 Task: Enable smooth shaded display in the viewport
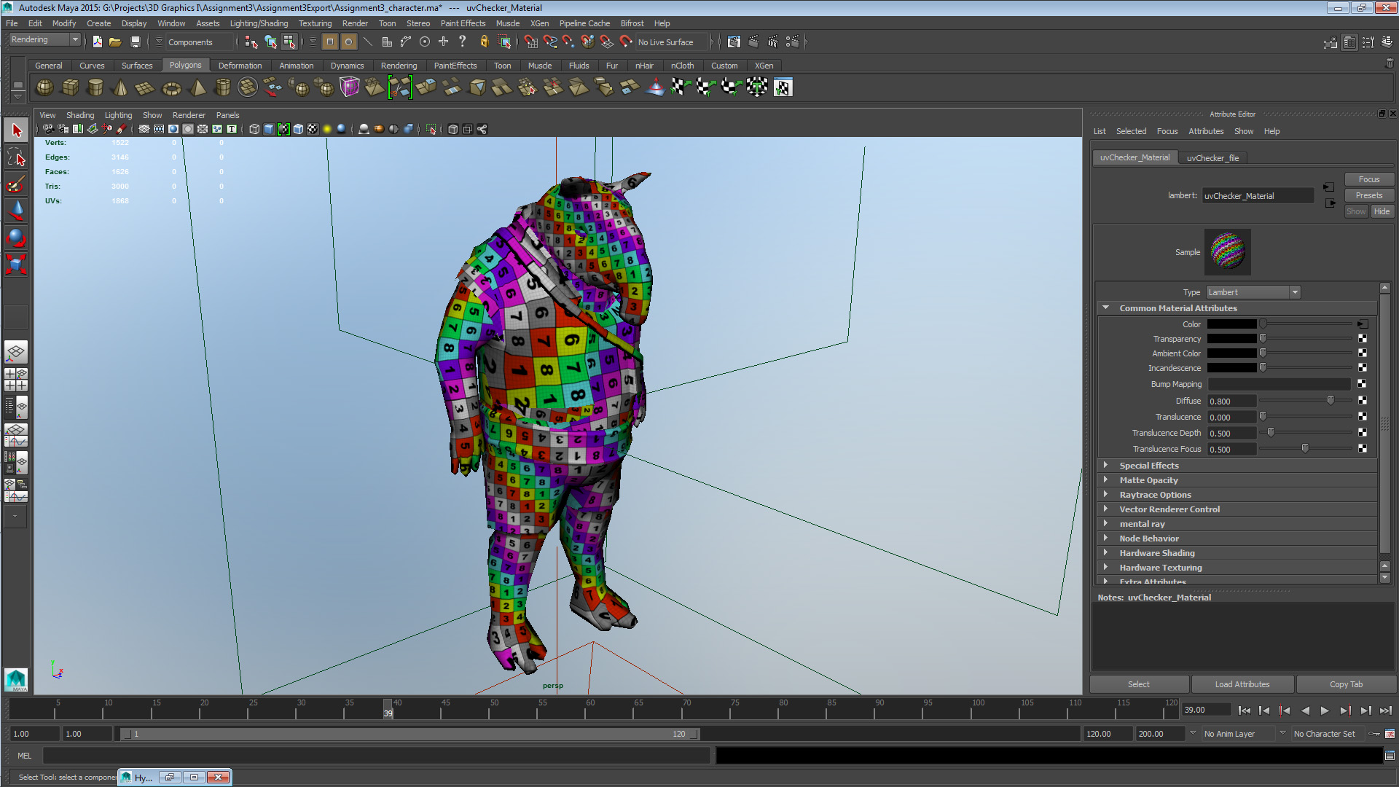(x=269, y=129)
